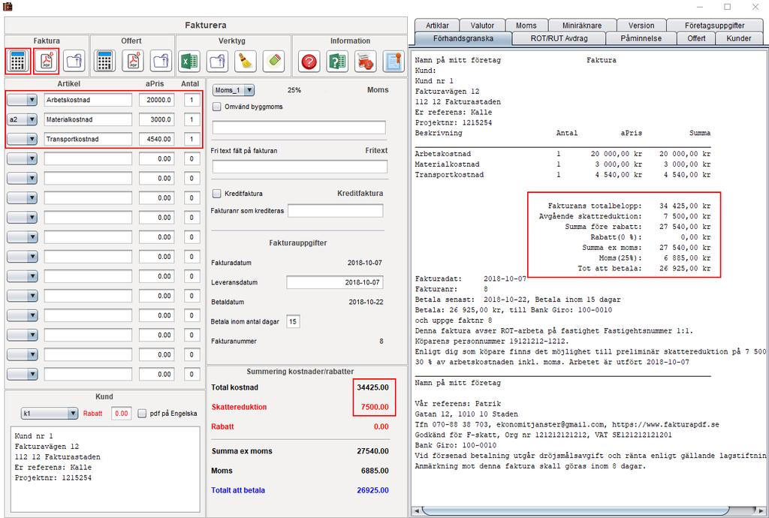
Task: Tick the Kreditfaktura checkbox
Action: [x=217, y=194]
